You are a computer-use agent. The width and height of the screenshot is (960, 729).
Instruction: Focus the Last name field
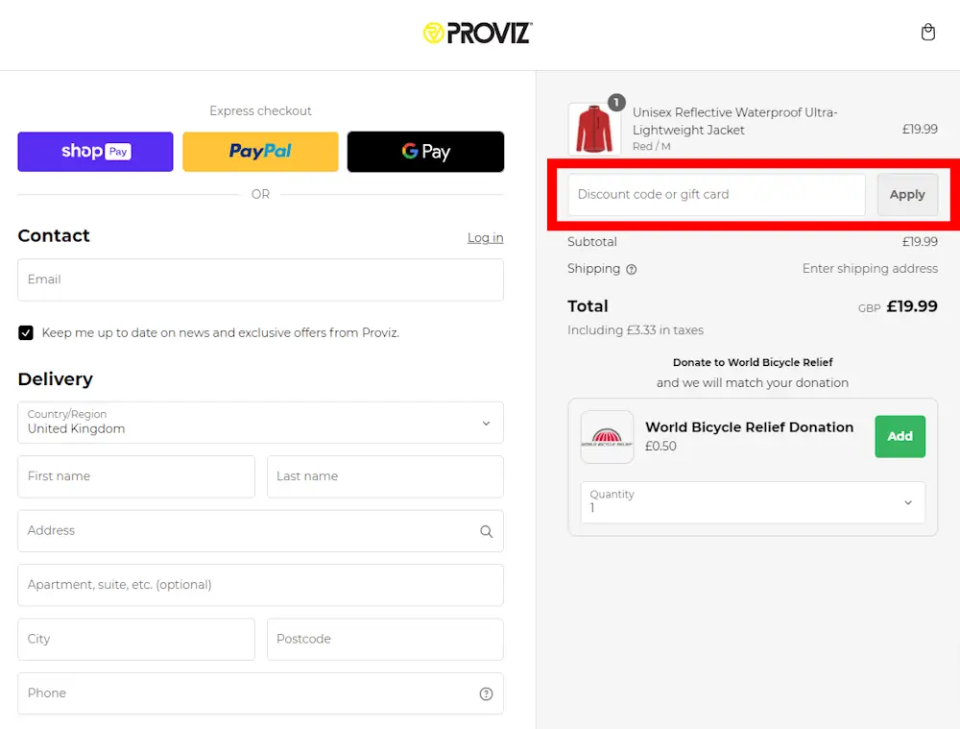pos(385,476)
